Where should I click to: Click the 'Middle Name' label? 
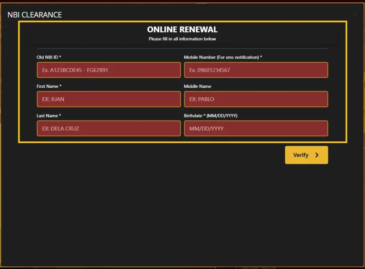click(x=197, y=86)
